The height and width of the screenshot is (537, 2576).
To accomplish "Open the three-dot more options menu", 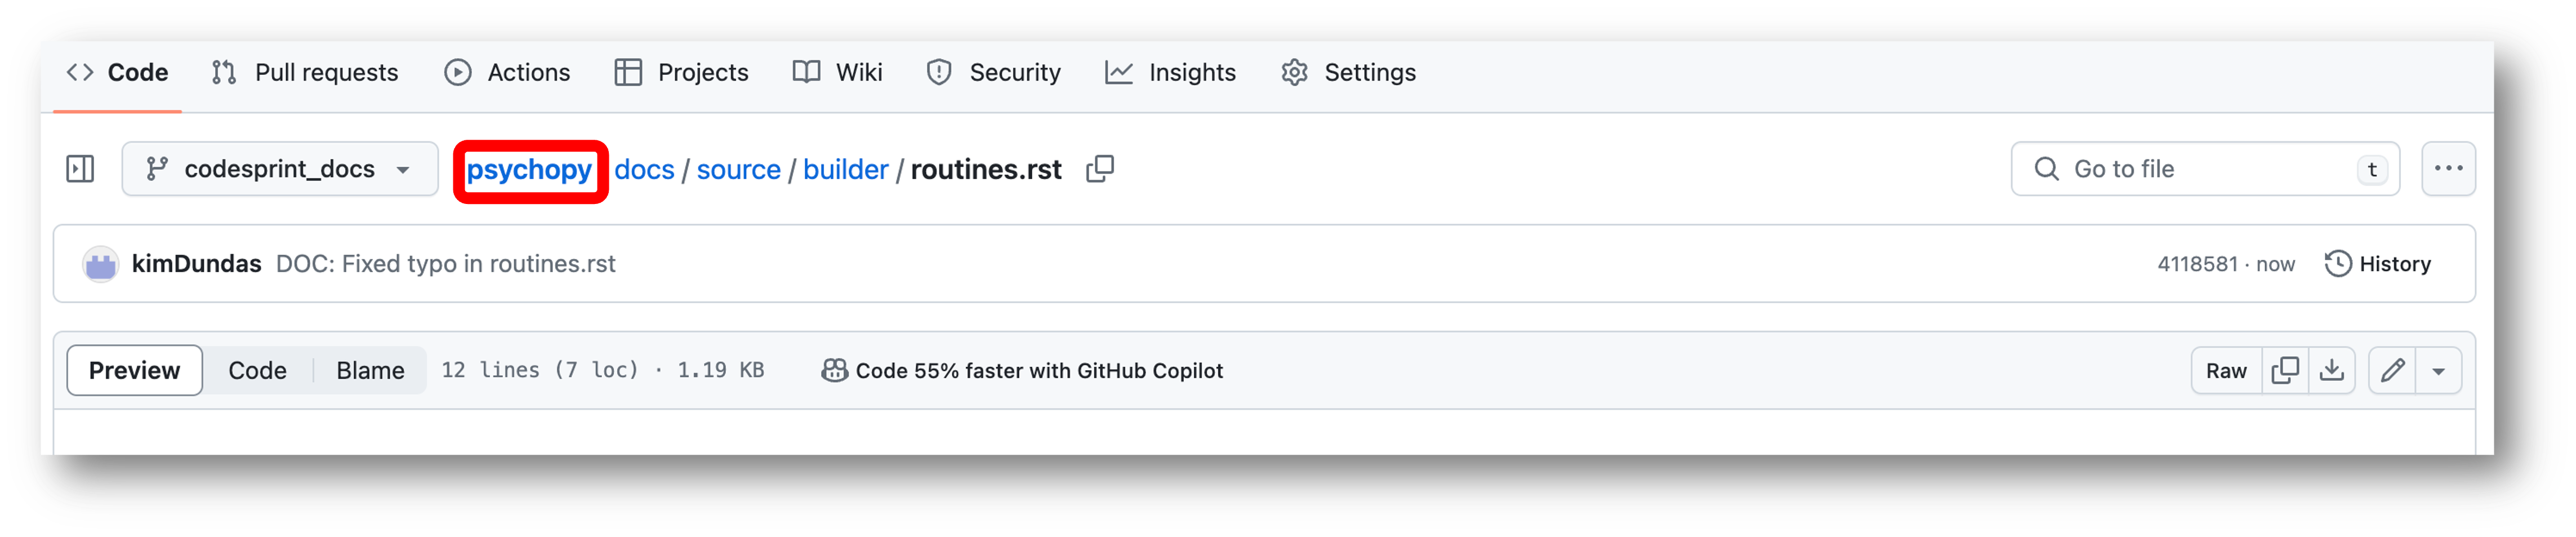I will 2448,169.
